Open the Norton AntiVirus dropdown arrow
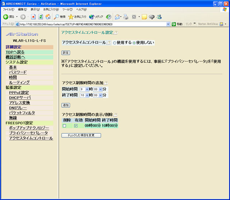Viewport: 230px width, 200px height. point(226,24)
